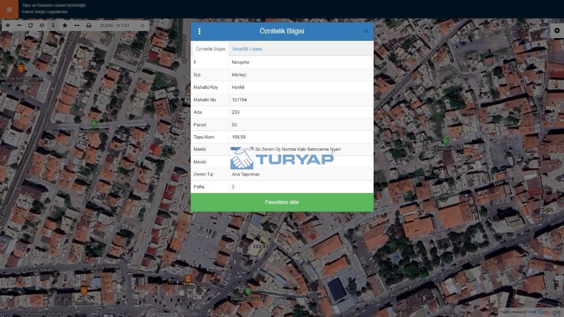Open the dialog's three-dot options menu
Image resolution: width=564 pixels, height=317 pixels.
pos(200,31)
